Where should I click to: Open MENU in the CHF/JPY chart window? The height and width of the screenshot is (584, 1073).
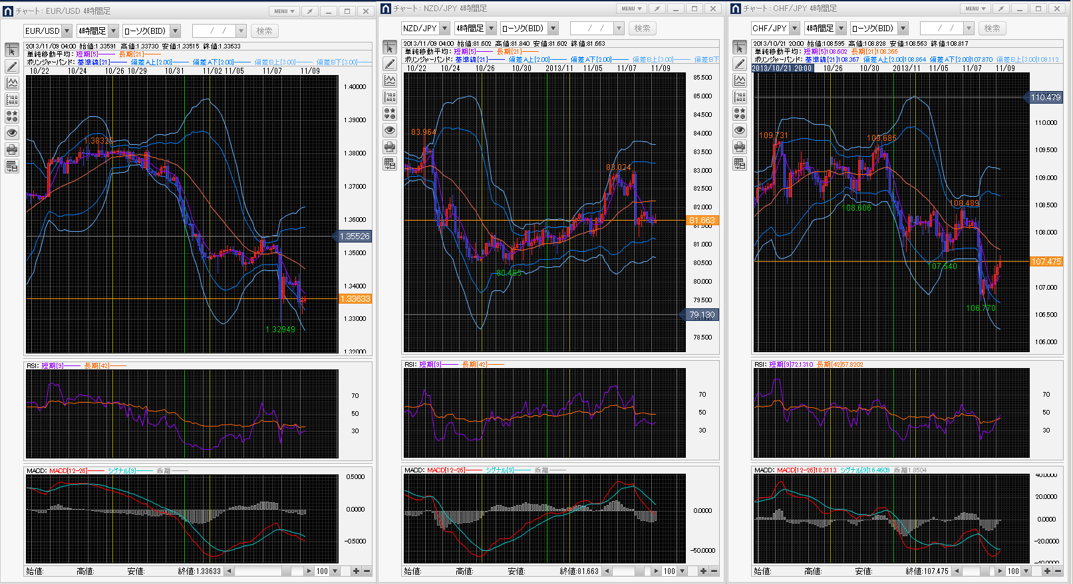[975, 9]
